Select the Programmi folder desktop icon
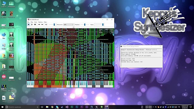The width and height of the screenshot is (194, 109). [4, 67]
